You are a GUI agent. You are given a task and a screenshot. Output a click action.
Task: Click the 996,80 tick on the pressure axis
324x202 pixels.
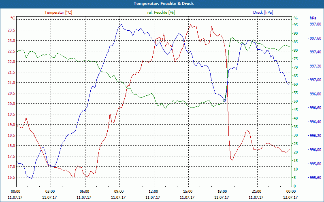(315, 94)
